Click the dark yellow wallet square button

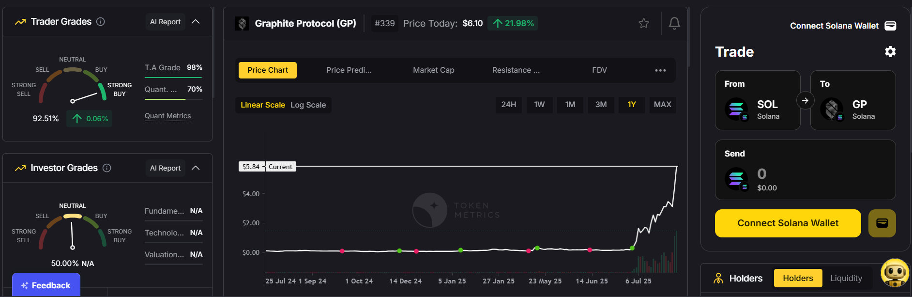tap(882, 223)
